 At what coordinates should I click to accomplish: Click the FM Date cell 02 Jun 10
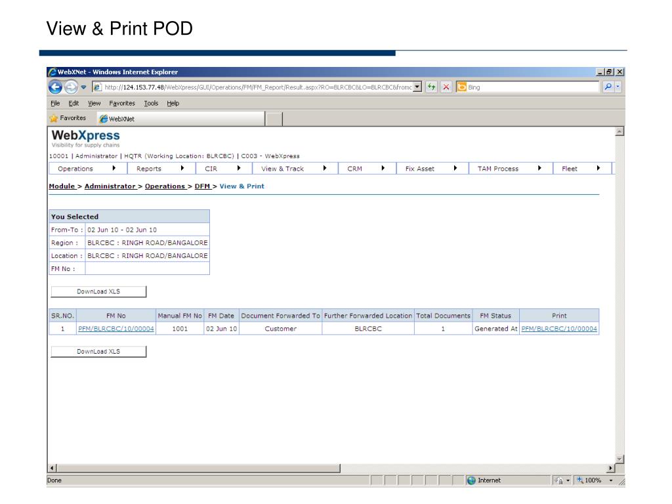tap(222, 329)
